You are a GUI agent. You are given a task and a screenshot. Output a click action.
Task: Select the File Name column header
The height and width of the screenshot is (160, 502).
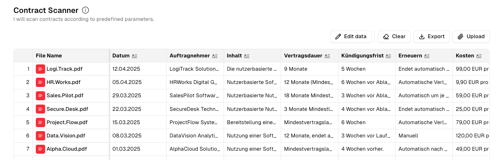click(49, 56)
